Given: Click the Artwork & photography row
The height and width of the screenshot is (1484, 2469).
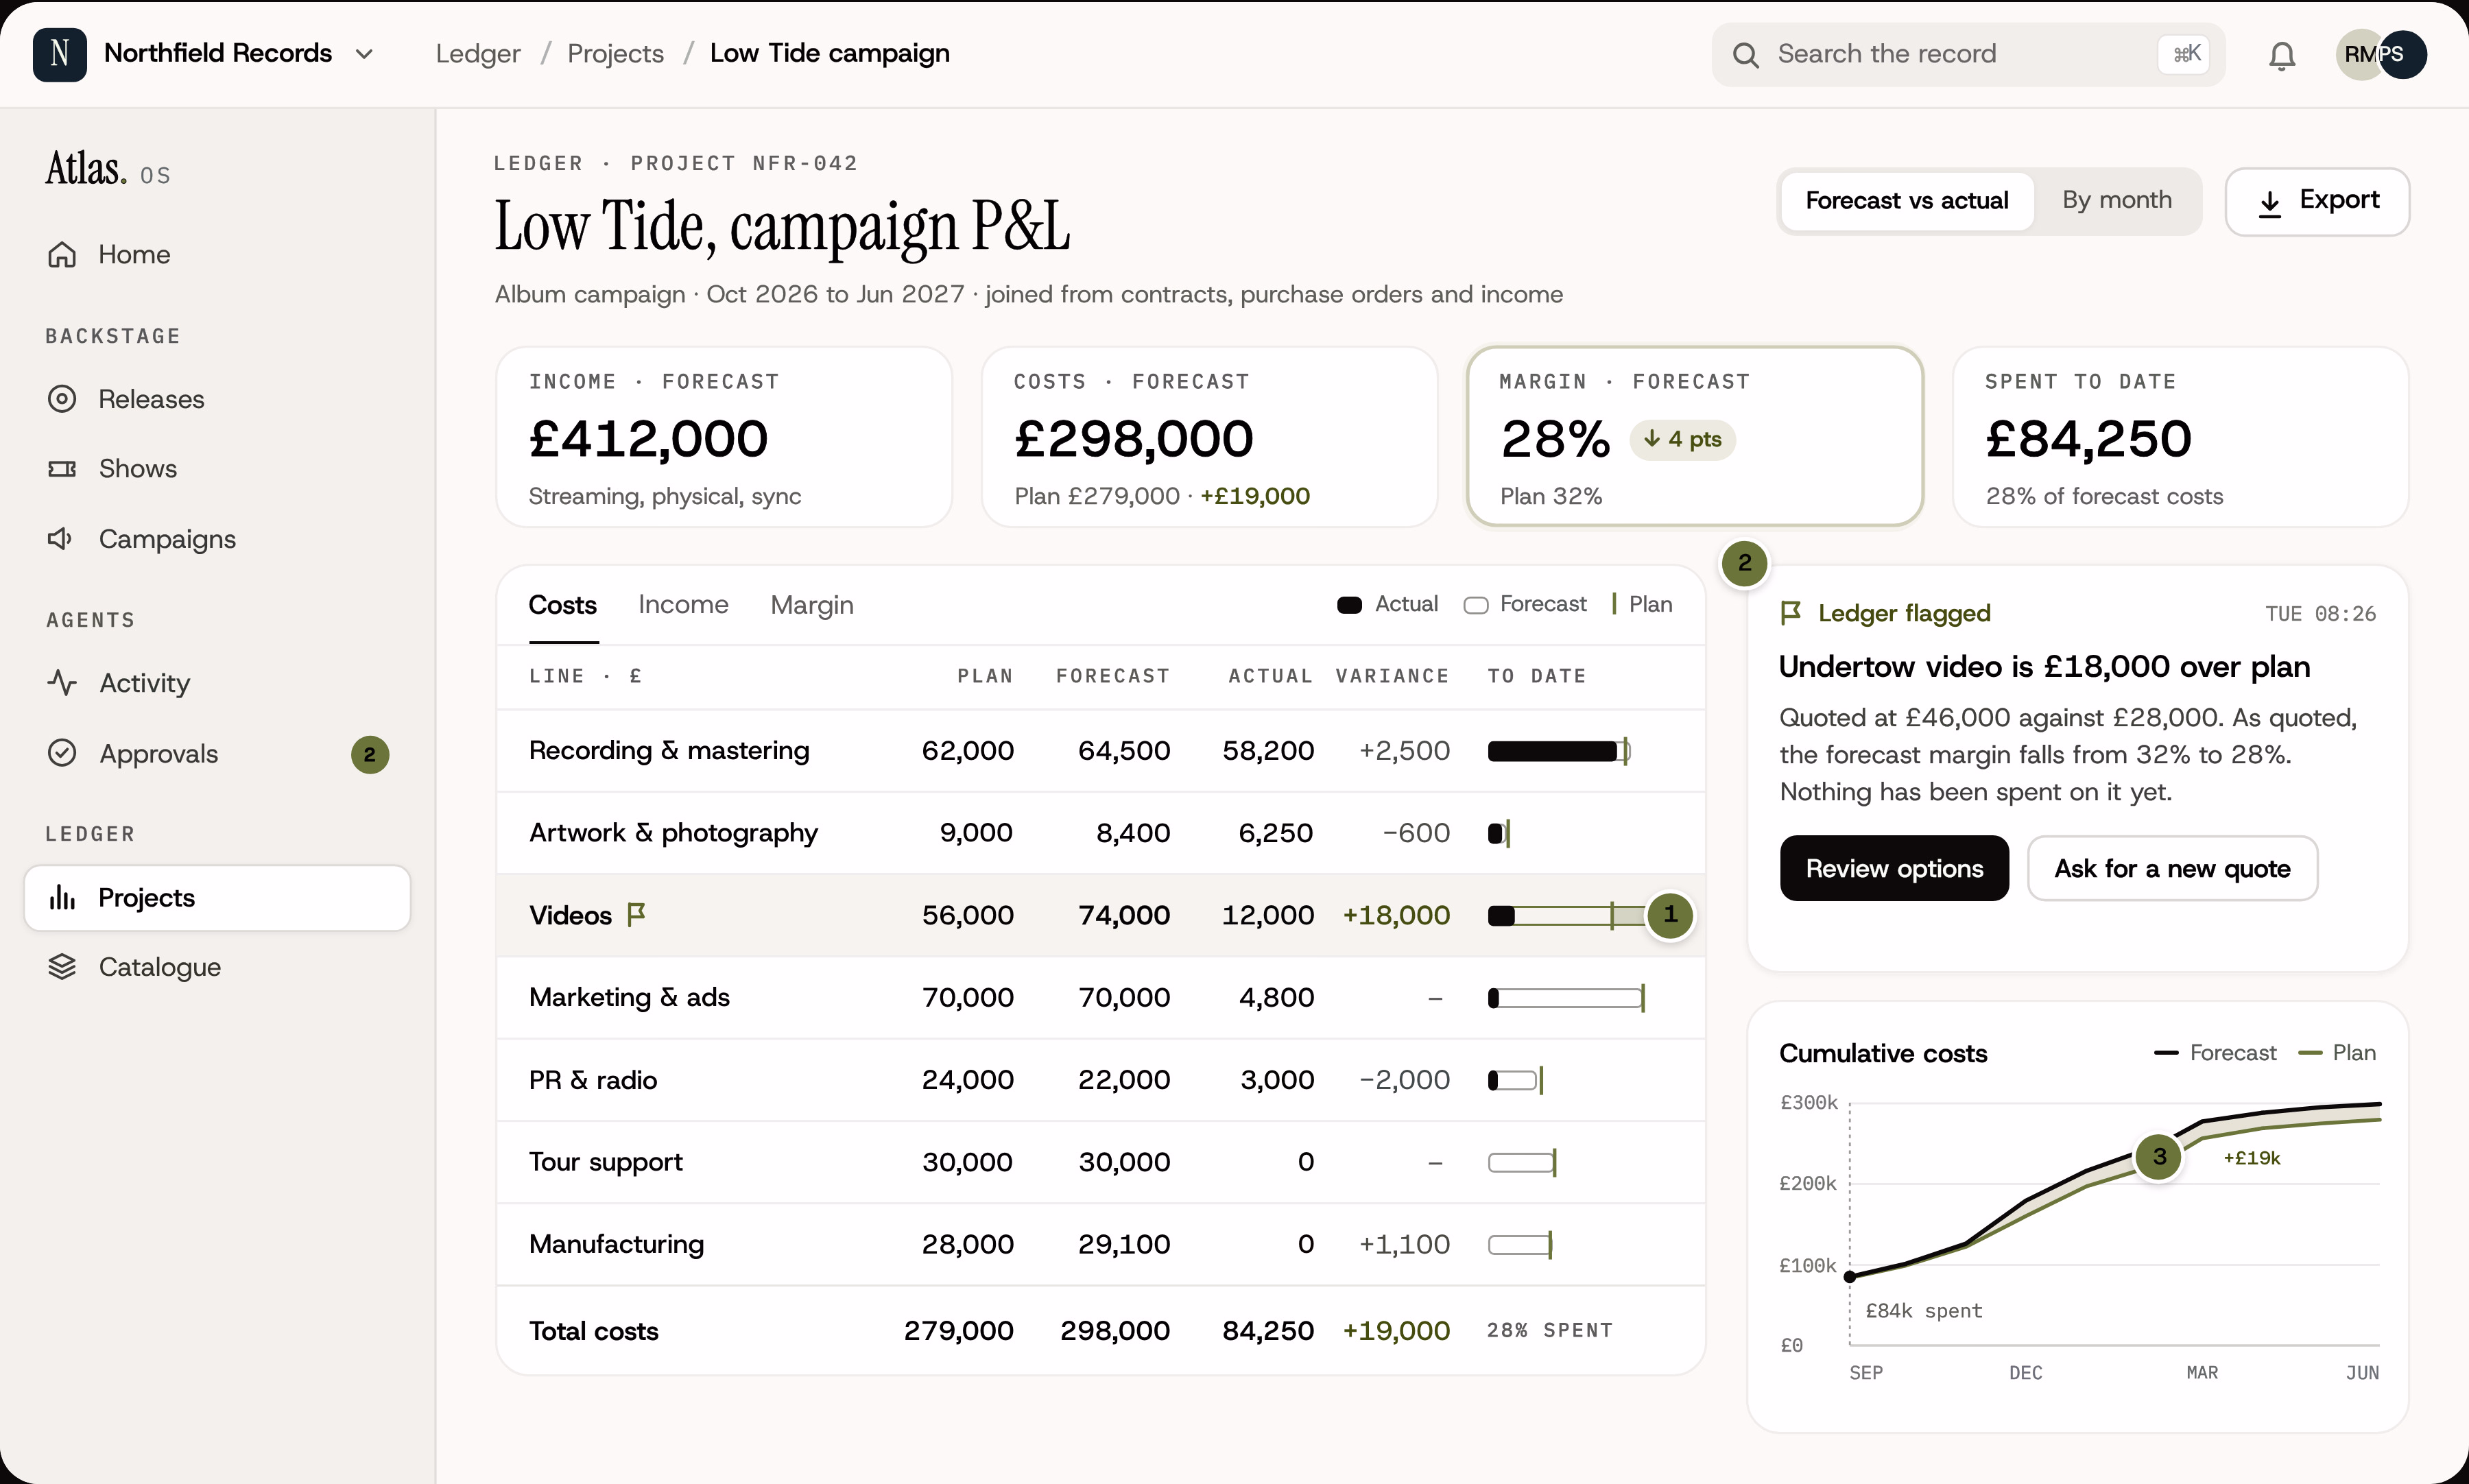Looking at the screenshot, I should tap(1100, 833).
